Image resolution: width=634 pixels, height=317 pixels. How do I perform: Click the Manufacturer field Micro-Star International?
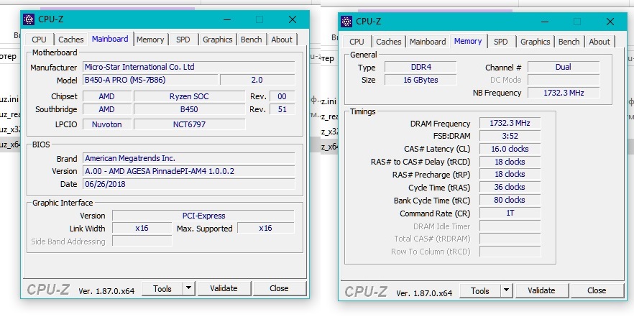(189, 67)
